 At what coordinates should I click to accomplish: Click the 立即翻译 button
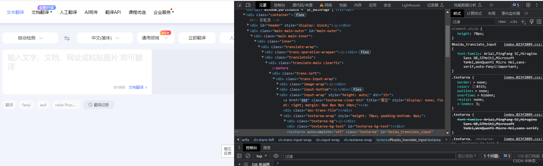point(197,38)
